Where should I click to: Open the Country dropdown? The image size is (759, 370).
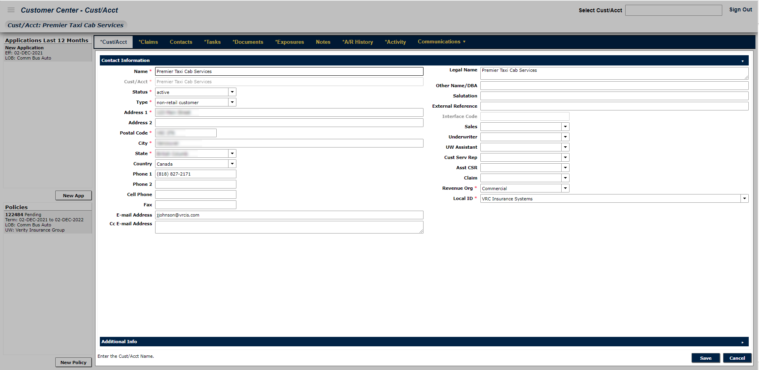(x=232, y=164)
